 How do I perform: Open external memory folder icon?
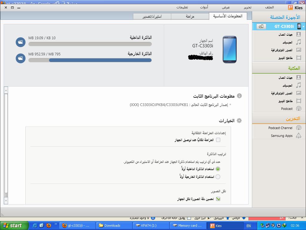(21, 58)
